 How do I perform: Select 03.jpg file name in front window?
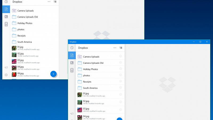pyautogui.click(x=86, y=109)
